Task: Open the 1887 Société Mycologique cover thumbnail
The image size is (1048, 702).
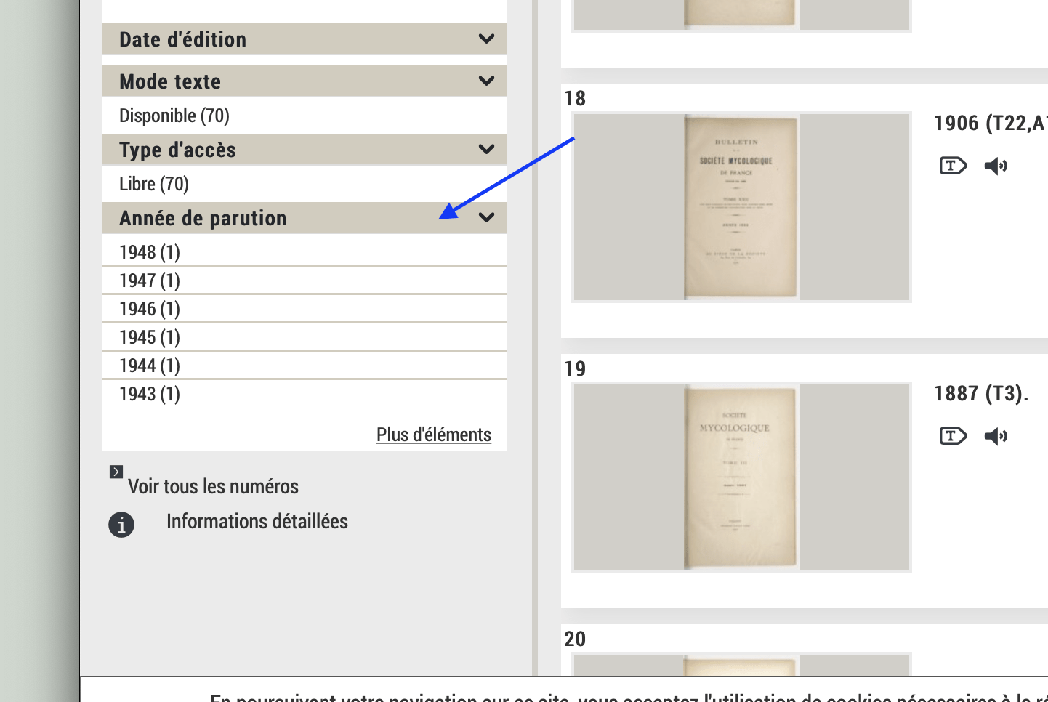Action: (x=741, y=477)
